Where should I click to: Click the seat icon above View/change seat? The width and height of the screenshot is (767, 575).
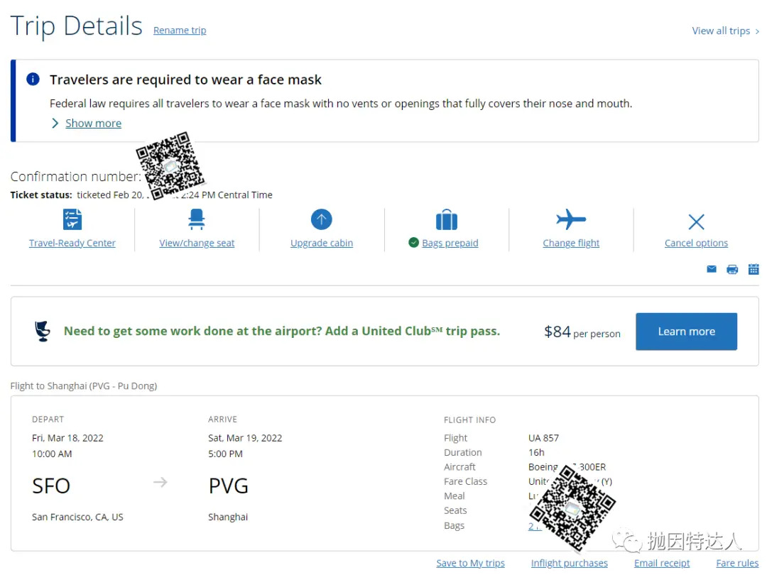pyautogui.click(x=197, y=219)
